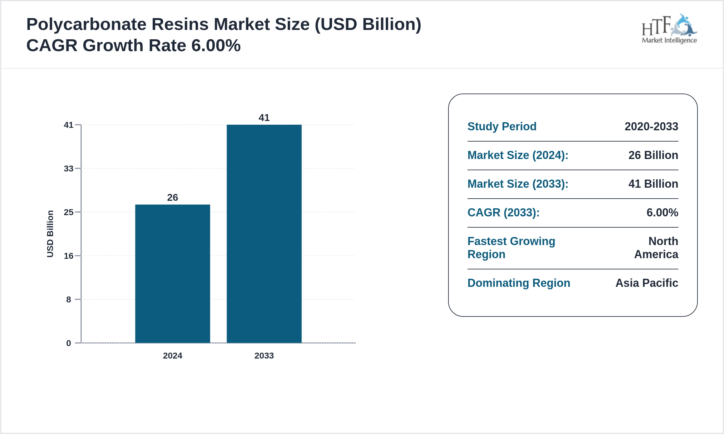The height and width of the screenshot is (434, 724).
Task: Click the value label 26 above the bar
Action: pos(173,197)
